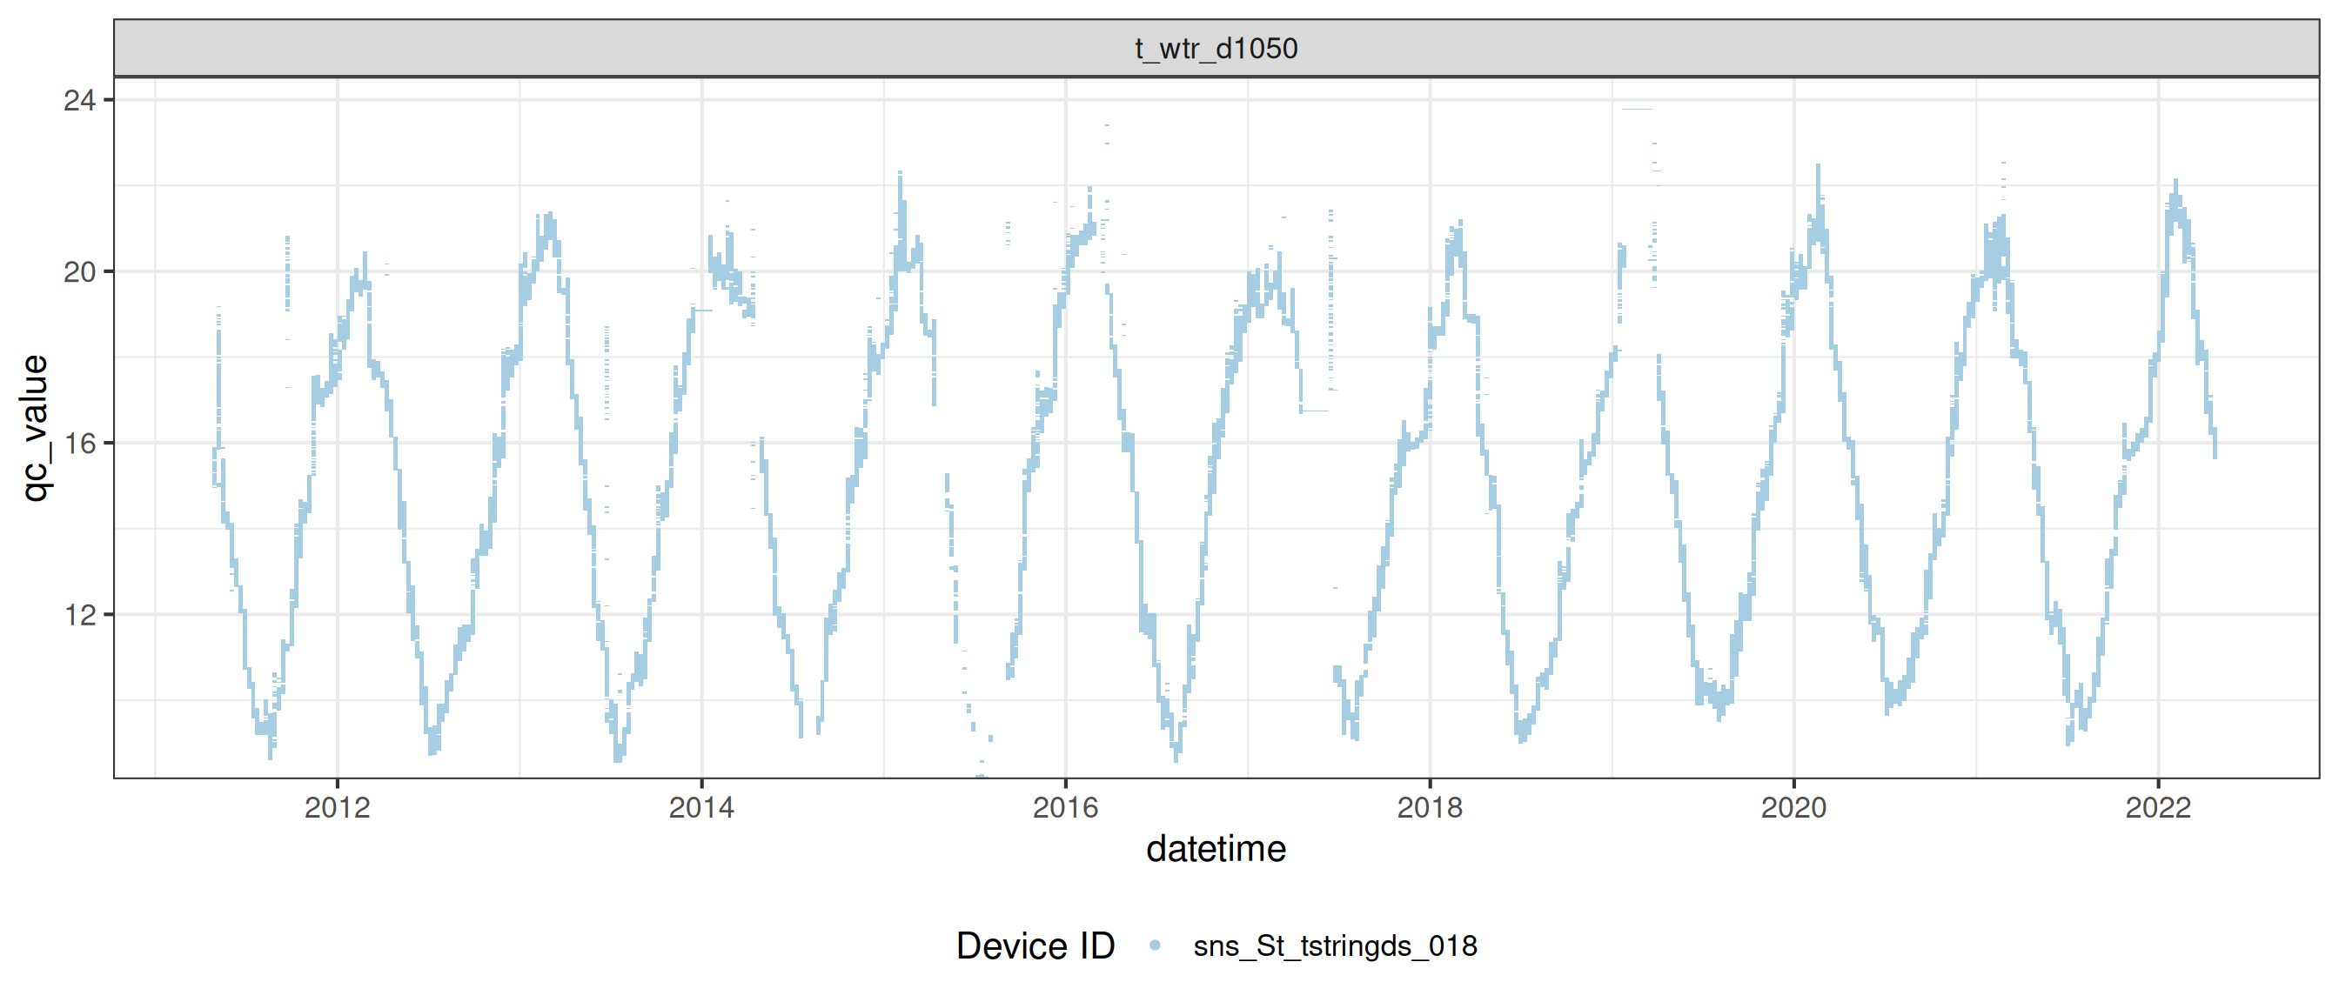The image size is (2339, 1002).
Task: Click the 2012 x-axis tick label
Action: [337, 807]
